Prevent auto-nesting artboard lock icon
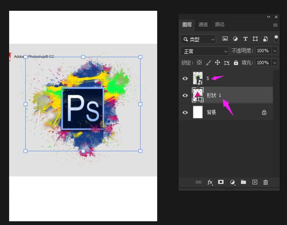287x225 pixels. (227, 63)
